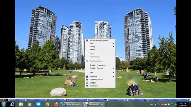Open the blue chat app taskbar icon
This screenshot has width=191, height=107.
pos(38,104)
